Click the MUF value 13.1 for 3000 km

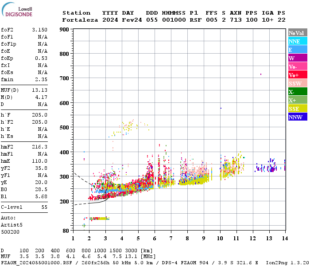[x=131, y=257]
